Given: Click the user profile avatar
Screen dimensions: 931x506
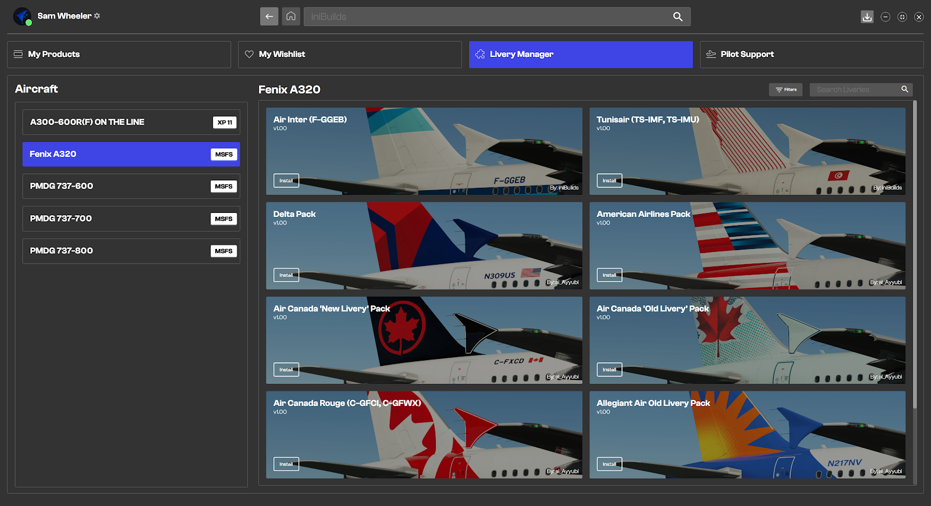Looking at the screenshot, I should 22,16.
